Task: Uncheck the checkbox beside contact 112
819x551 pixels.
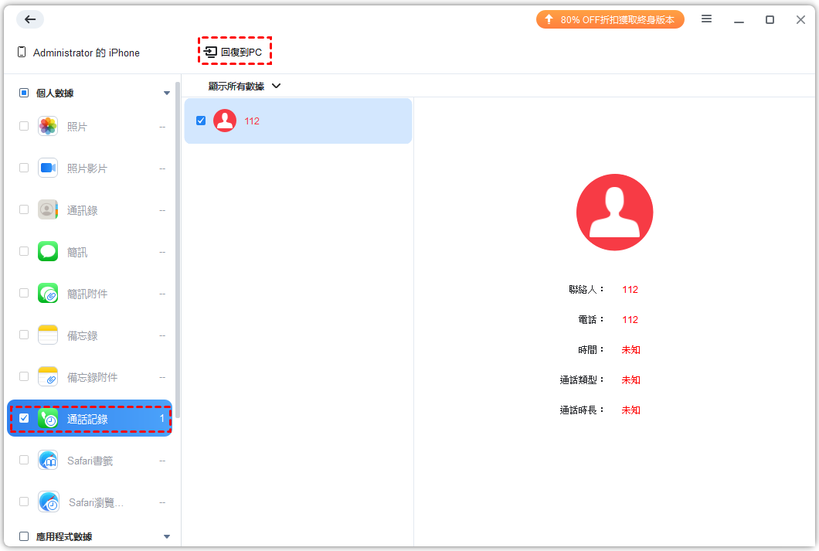Action: click(201, 121)
